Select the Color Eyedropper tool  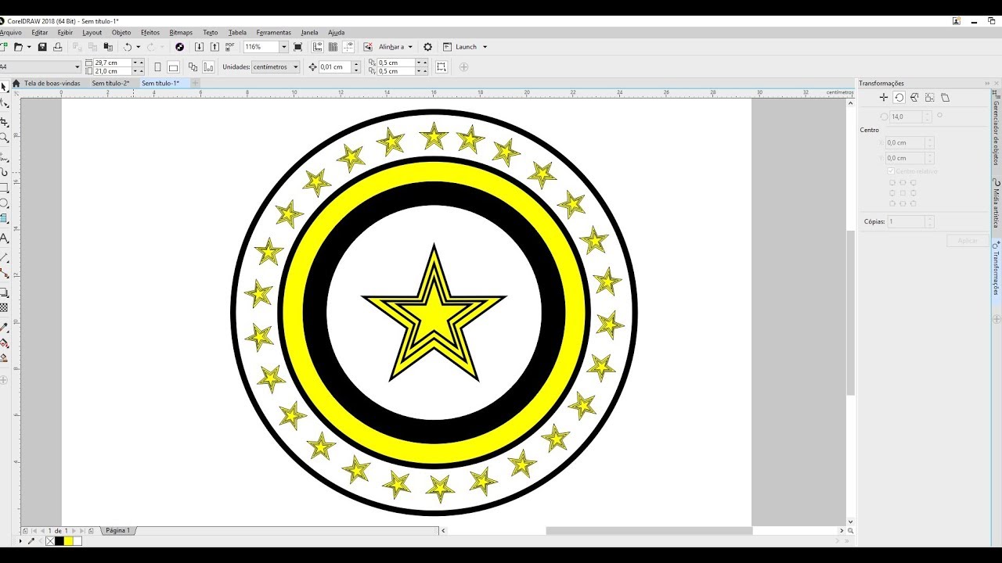(x=4, y=328)
